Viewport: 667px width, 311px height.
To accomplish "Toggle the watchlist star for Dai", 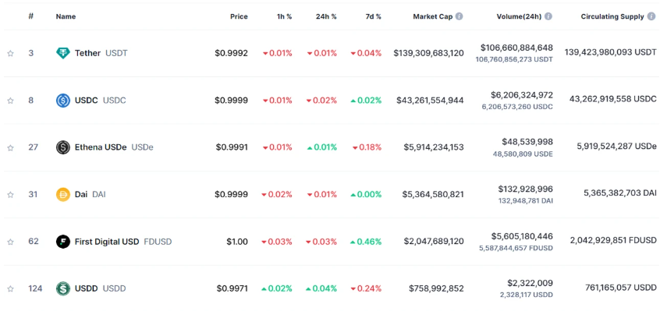I will [11, 195].
